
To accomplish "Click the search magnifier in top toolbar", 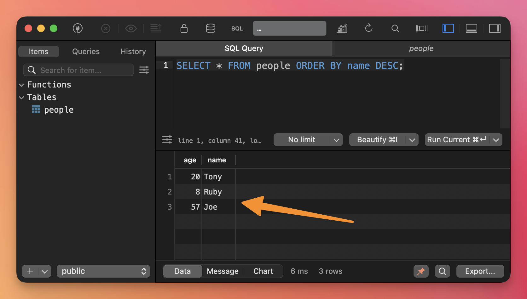I will coord(395,29).
